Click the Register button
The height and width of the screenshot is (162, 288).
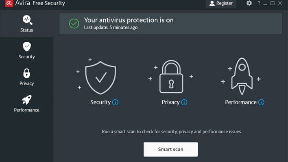tap(221, 4)
